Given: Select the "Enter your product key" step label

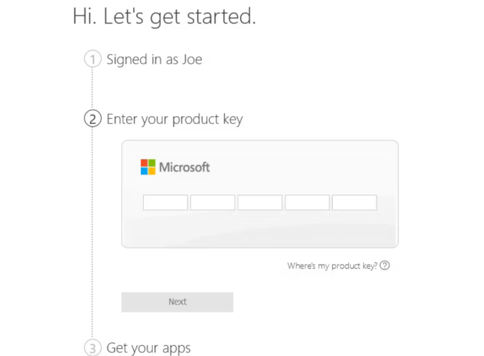Looking at the screenshot, I should point(175,120).
